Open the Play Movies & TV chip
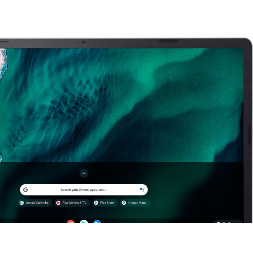This screenshot has width=253, height=253. click(72, 203)
